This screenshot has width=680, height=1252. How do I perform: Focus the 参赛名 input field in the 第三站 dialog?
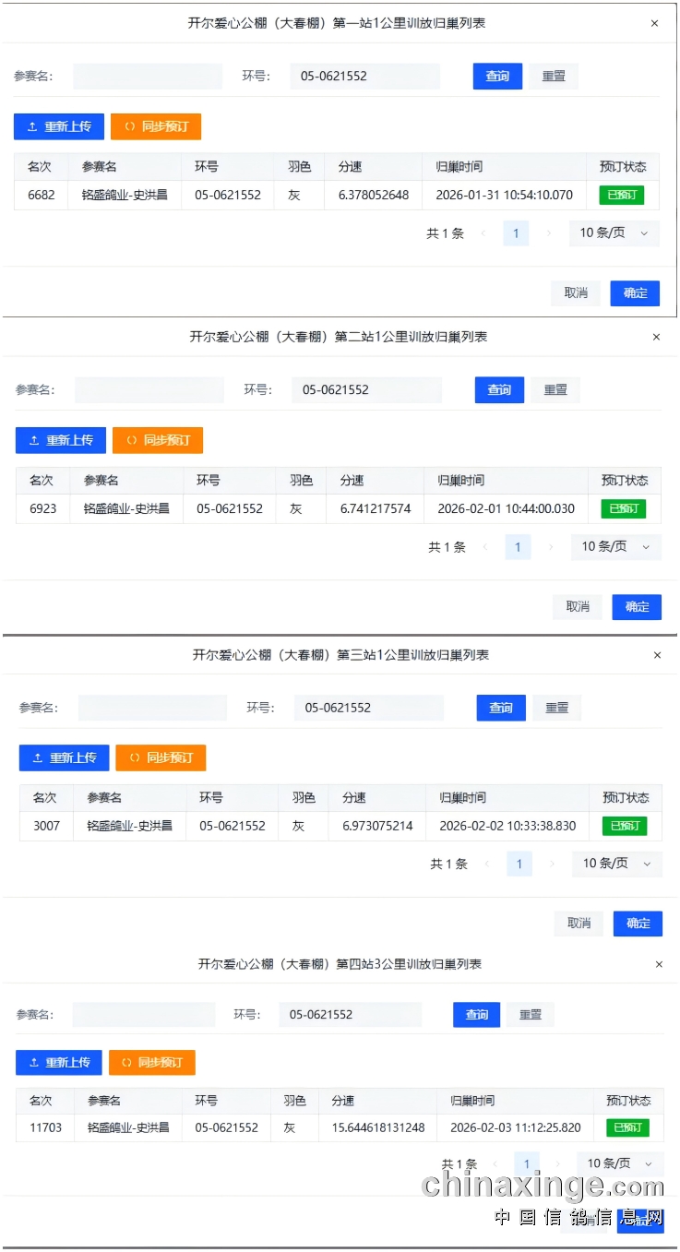coord(152,709)
